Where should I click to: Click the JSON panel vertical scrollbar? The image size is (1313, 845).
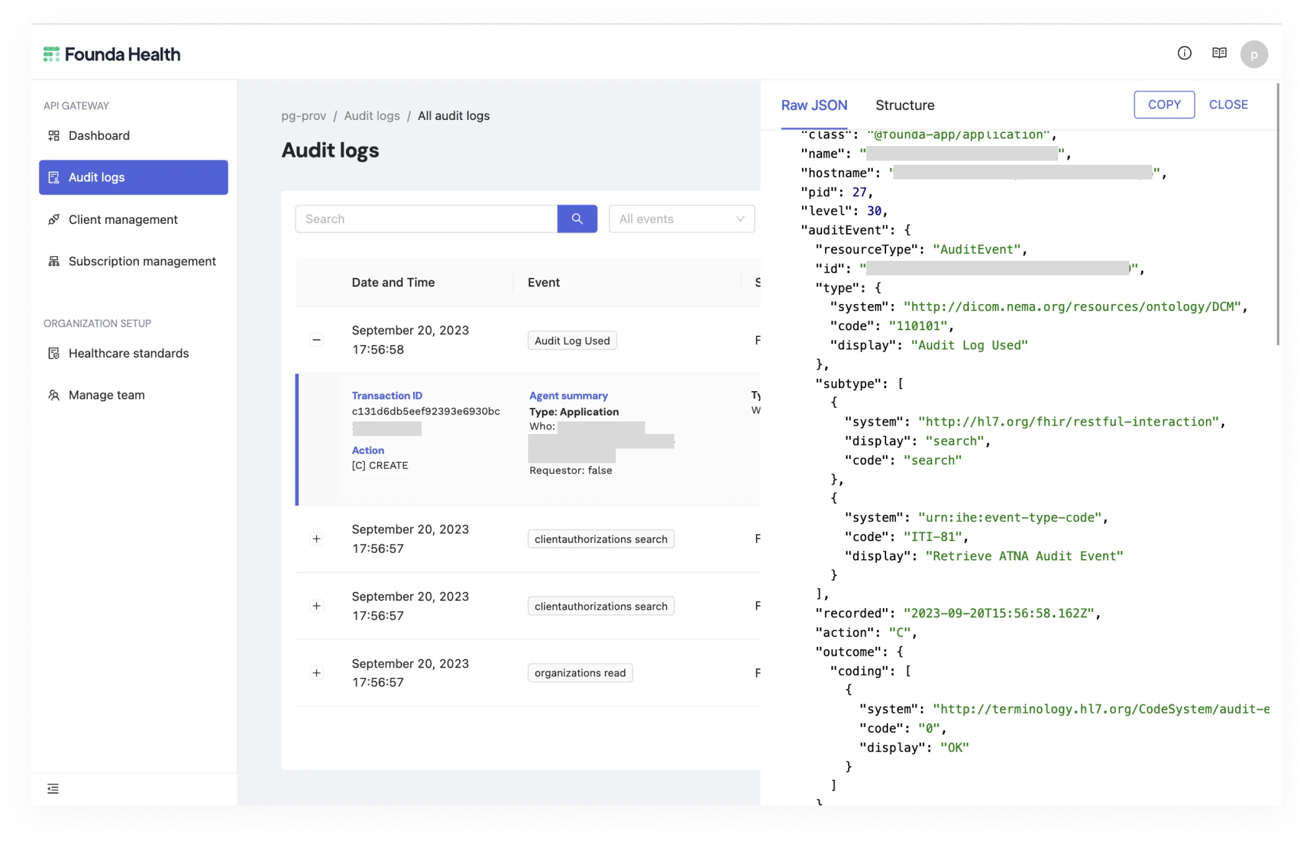click(x=1278, y=214)
